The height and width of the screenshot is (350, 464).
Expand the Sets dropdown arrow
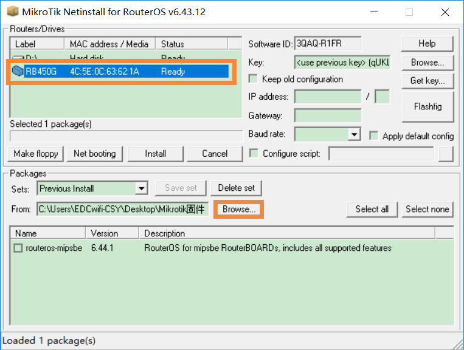pos(142,188)
